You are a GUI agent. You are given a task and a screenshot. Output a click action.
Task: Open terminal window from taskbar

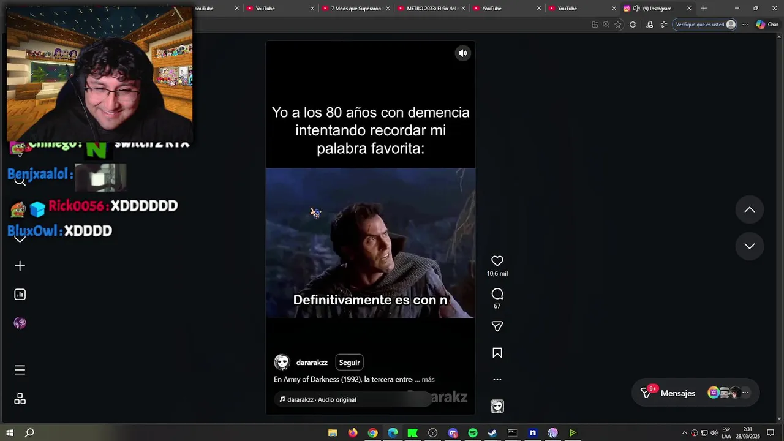point(513,433)
